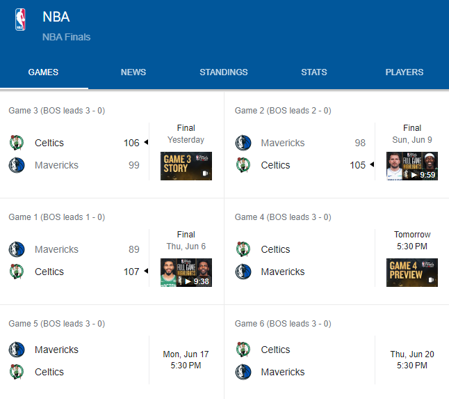
Task: Open the GAMES tab
Action: pyautogui.click(x=43, y=72)
